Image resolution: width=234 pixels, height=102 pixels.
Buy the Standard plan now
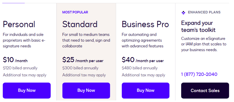(86, 91)
